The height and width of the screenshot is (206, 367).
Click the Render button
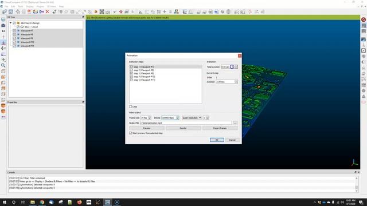[x=183, y=128]
